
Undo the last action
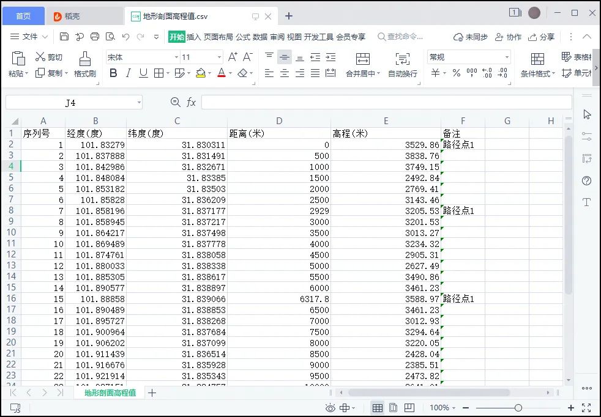click(x=125, y=37)
